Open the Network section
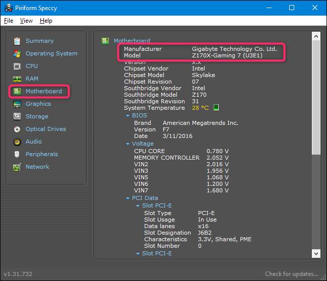This screenshot has width=327, height=281. 37,167
